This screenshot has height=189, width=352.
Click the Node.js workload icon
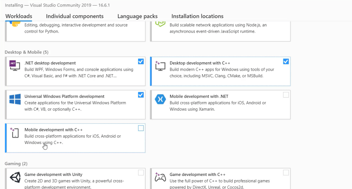point(160,24)
